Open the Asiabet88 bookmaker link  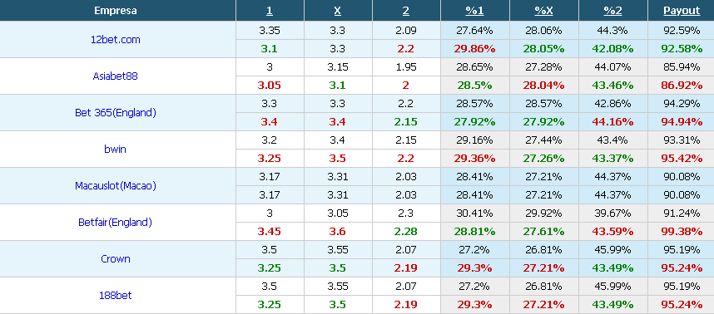coord(115,76)
